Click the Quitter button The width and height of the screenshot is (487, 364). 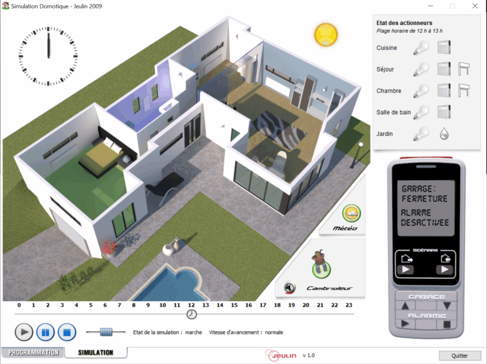click(x=459, y=355)
